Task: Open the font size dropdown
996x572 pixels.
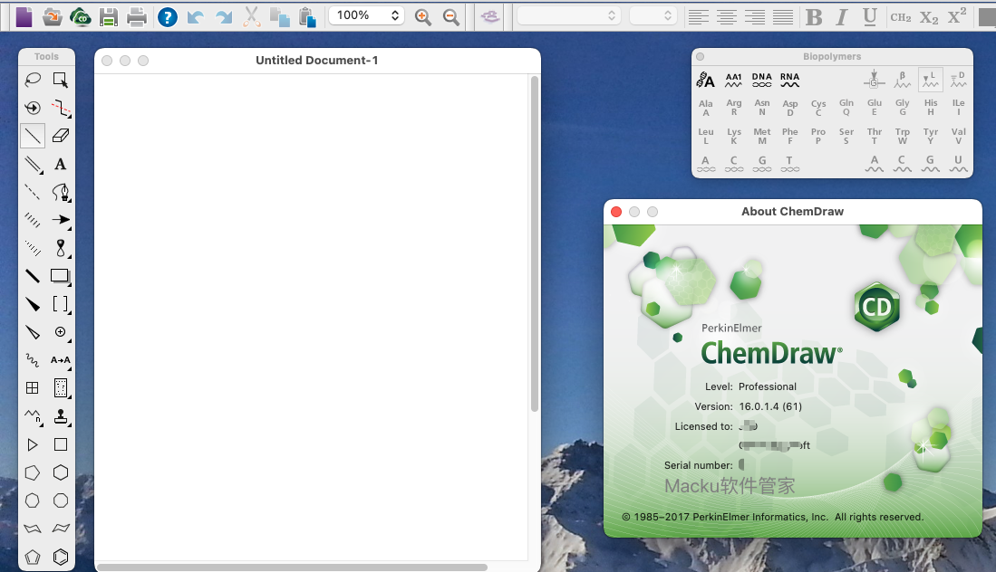Action: click(653, 15)
